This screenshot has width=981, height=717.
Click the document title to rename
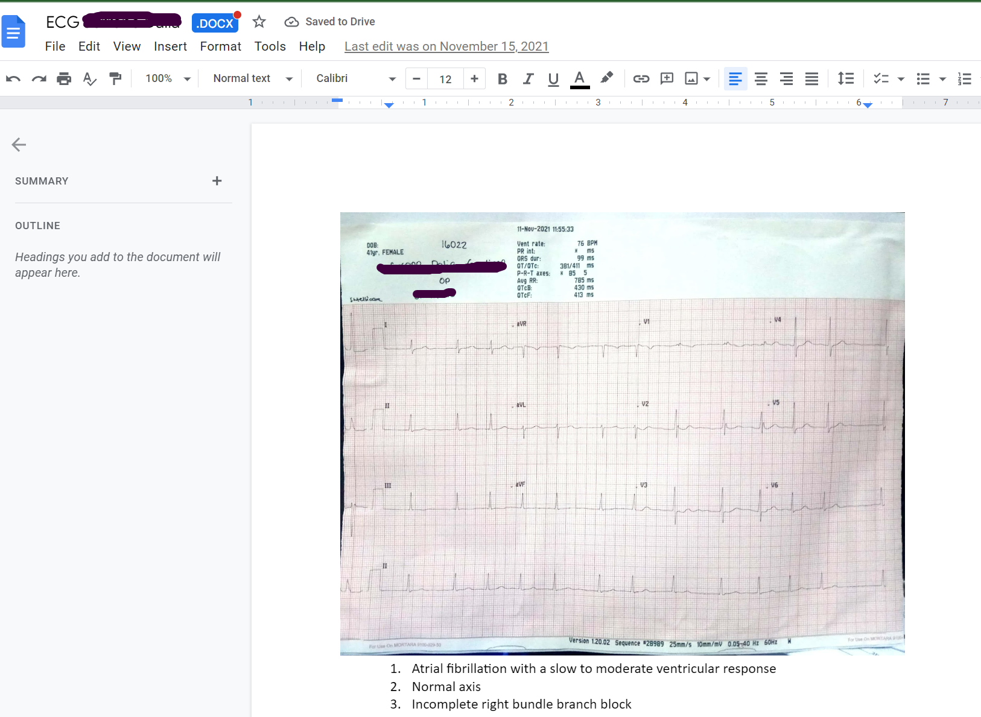click(113, 22)
